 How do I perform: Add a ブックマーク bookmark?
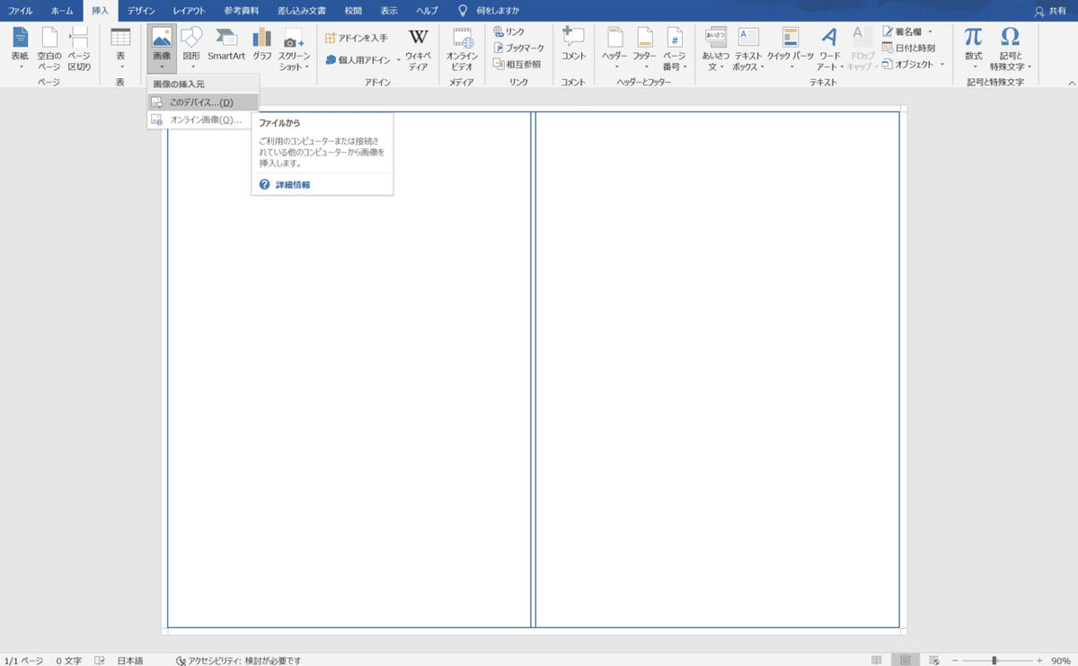(518, 48)
